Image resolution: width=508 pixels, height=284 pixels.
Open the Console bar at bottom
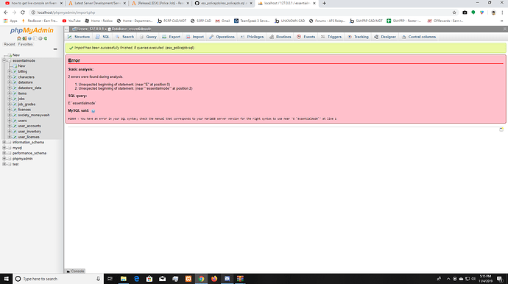coord(75,271)
